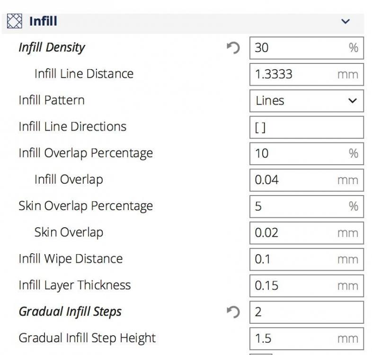Click the Infill Line Directions field
The height and width of the screenshot is (355, 372).
tap(306, 127)
